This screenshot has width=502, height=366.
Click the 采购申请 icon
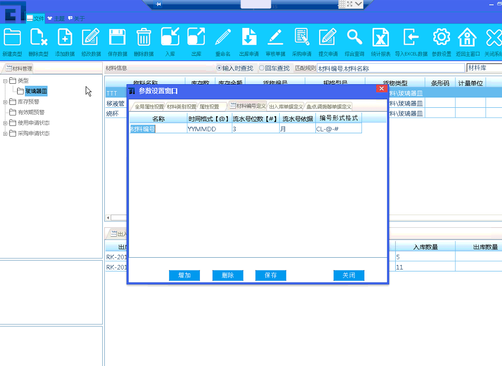[302, 37]
